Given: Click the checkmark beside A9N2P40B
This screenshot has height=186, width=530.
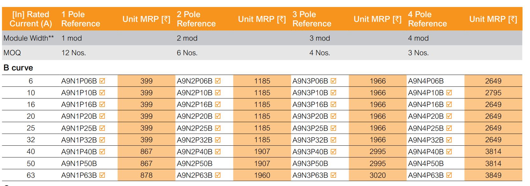Looking at the screenshot, I should (x=218, y=152).
